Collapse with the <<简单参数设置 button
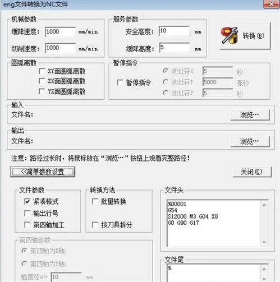The image size is (280, 282). [43, 172]
